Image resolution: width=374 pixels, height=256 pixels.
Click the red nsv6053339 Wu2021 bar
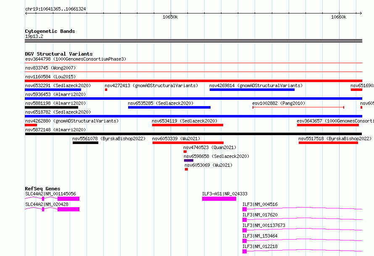click(x=188, y=143)
